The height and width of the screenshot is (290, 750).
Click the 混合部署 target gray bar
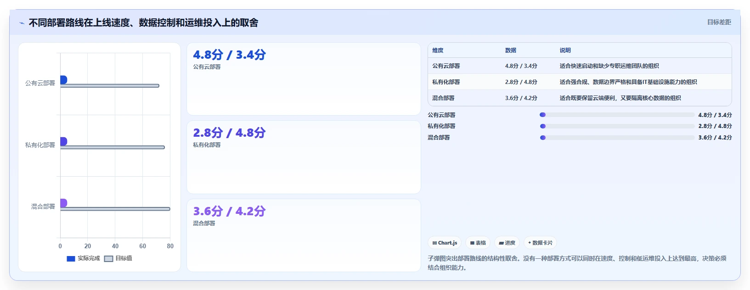pos(115,209)
